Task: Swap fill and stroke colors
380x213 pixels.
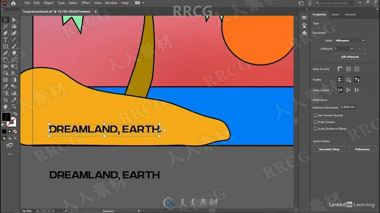Action: click(x=15, y=114)
